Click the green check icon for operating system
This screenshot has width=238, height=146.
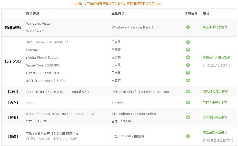(x=188, y=27)
